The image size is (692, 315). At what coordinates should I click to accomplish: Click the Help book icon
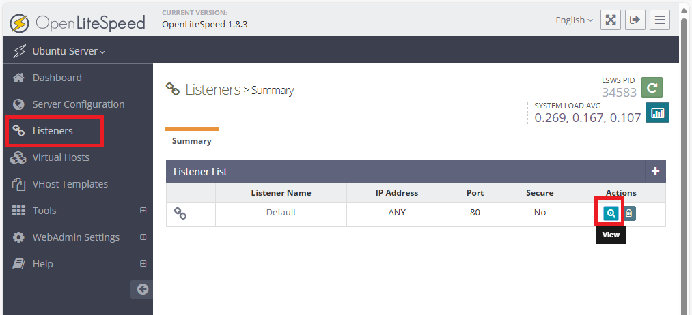18,264
